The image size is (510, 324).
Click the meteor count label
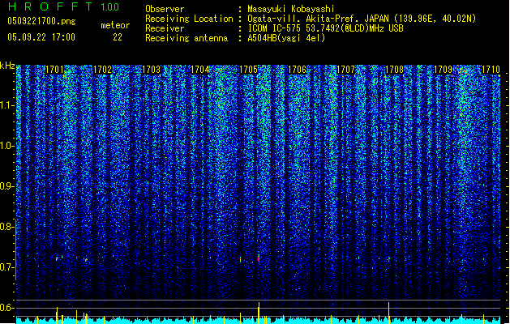(x=115, y=25)
